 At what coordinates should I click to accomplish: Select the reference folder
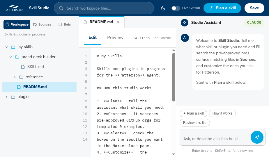(40, 77)
